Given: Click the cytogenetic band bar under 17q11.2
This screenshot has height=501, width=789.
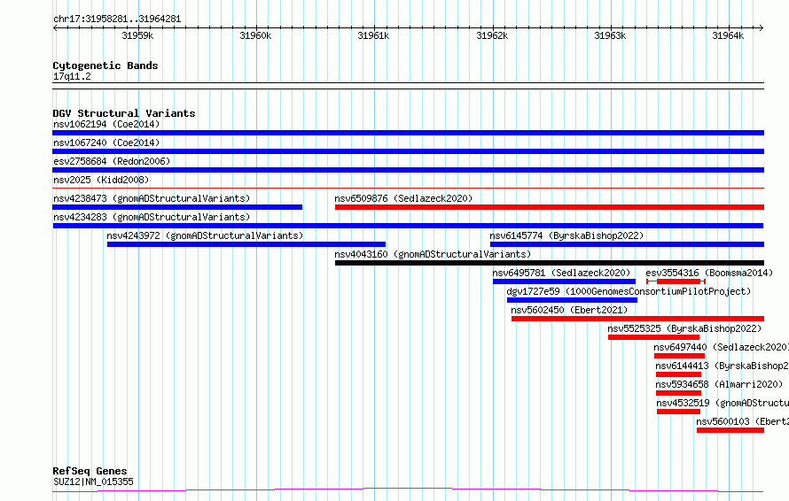Looking at the screenshot, I should pyautogui.click(x=408, y=86).
